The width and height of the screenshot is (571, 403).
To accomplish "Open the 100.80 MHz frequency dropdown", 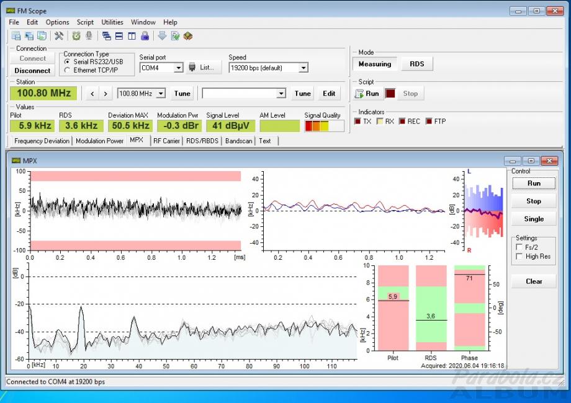I will (161, 94).
